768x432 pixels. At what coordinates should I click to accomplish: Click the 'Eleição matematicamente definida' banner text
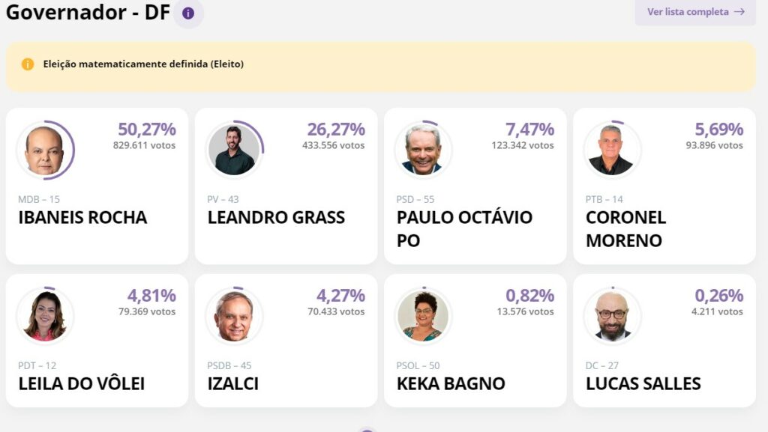coord(143,64)
